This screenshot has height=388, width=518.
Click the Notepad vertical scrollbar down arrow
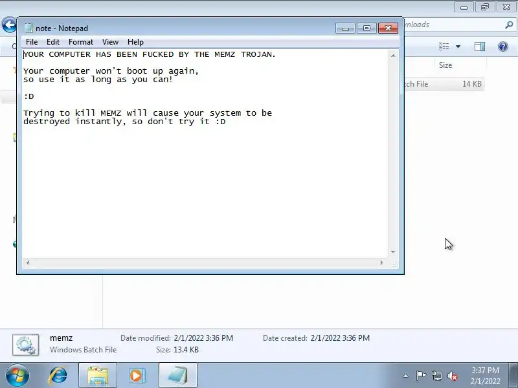coord(393,252)
